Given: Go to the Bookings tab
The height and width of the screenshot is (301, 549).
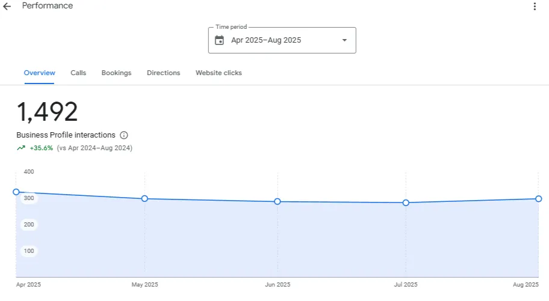Looking at the screenshot, I should click(x=116, y=73).
